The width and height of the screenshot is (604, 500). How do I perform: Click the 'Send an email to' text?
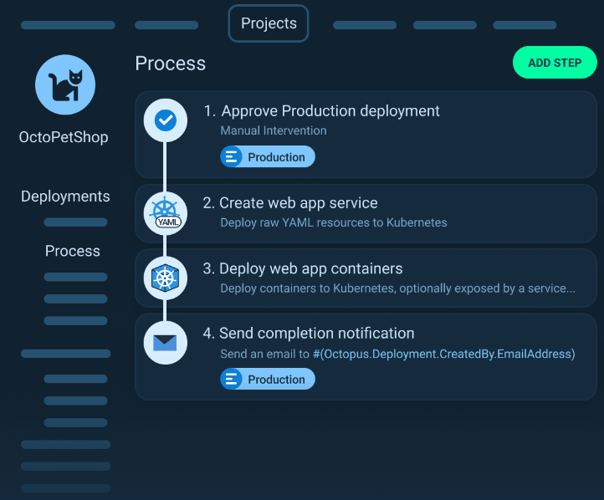pyautogui.click(x=264, y=354)
